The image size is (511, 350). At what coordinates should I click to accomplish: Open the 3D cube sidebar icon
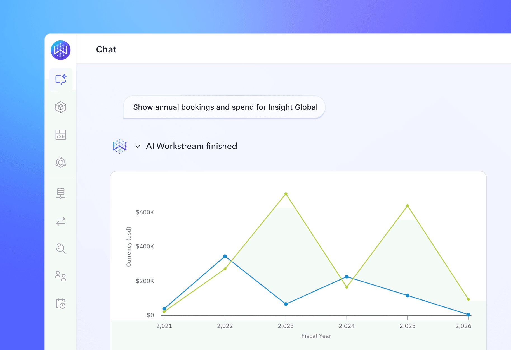61,107
